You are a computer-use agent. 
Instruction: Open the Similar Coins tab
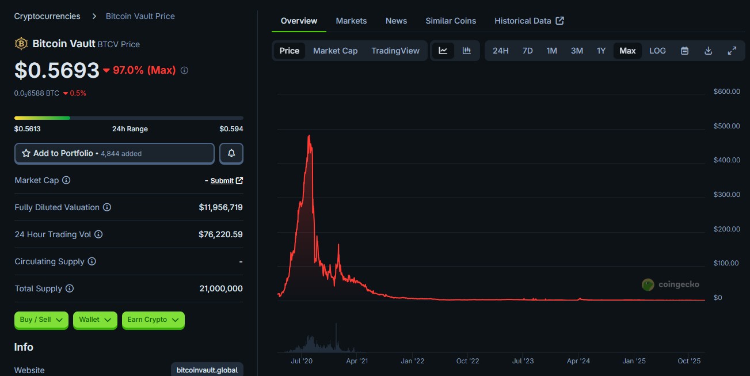451,21
